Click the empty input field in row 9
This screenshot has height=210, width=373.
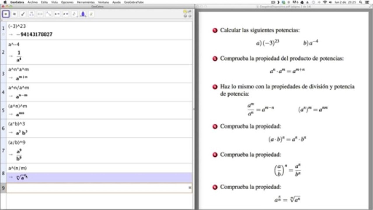pos(99,188)
